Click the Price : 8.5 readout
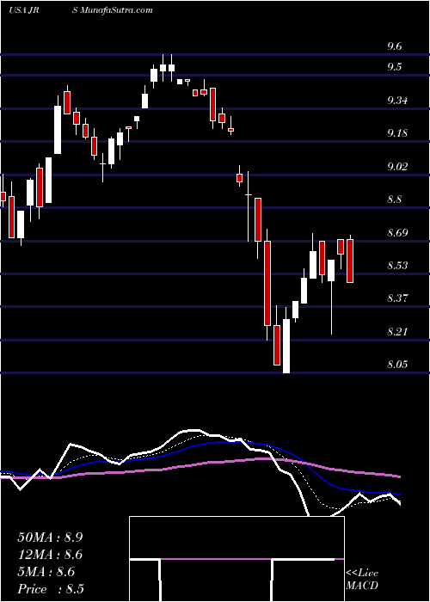Screen dimensions: 430x602 click(x=51, y=589)
